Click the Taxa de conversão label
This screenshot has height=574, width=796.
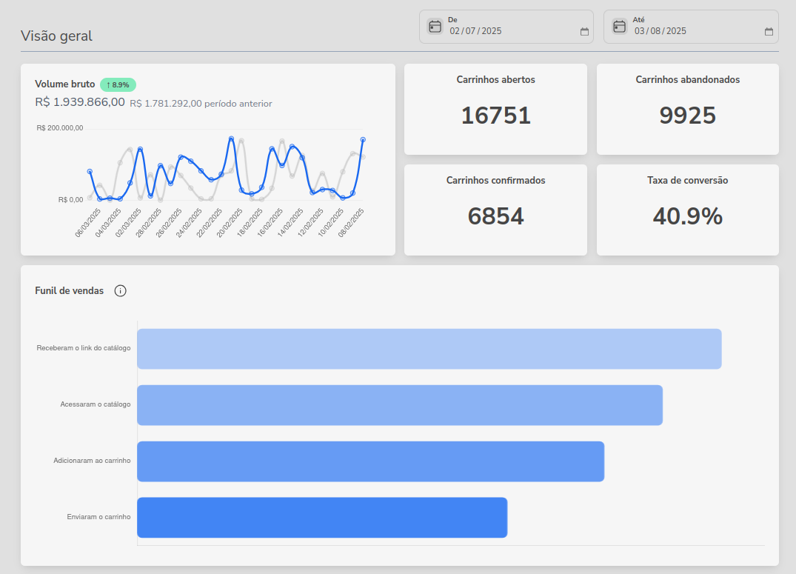click(687, 180)
